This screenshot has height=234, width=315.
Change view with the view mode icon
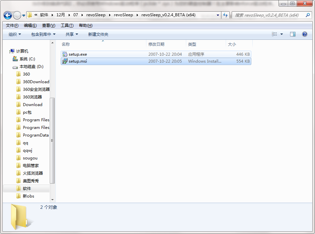point(274,34)
